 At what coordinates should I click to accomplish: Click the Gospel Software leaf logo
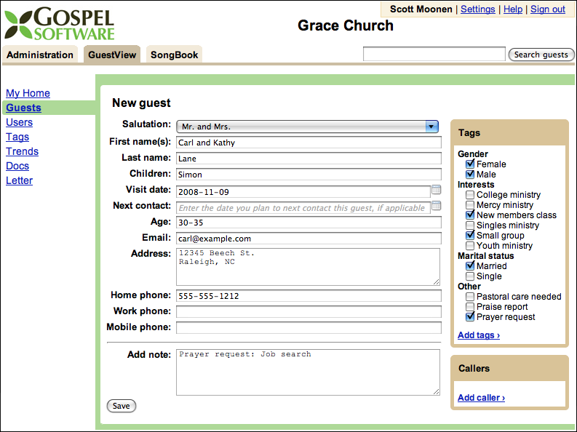[18, 25]
